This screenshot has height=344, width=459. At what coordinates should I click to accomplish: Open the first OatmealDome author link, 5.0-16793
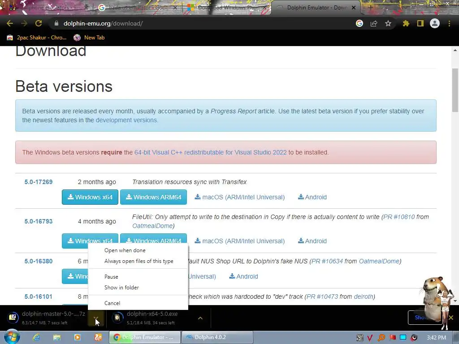coord(152,226)
